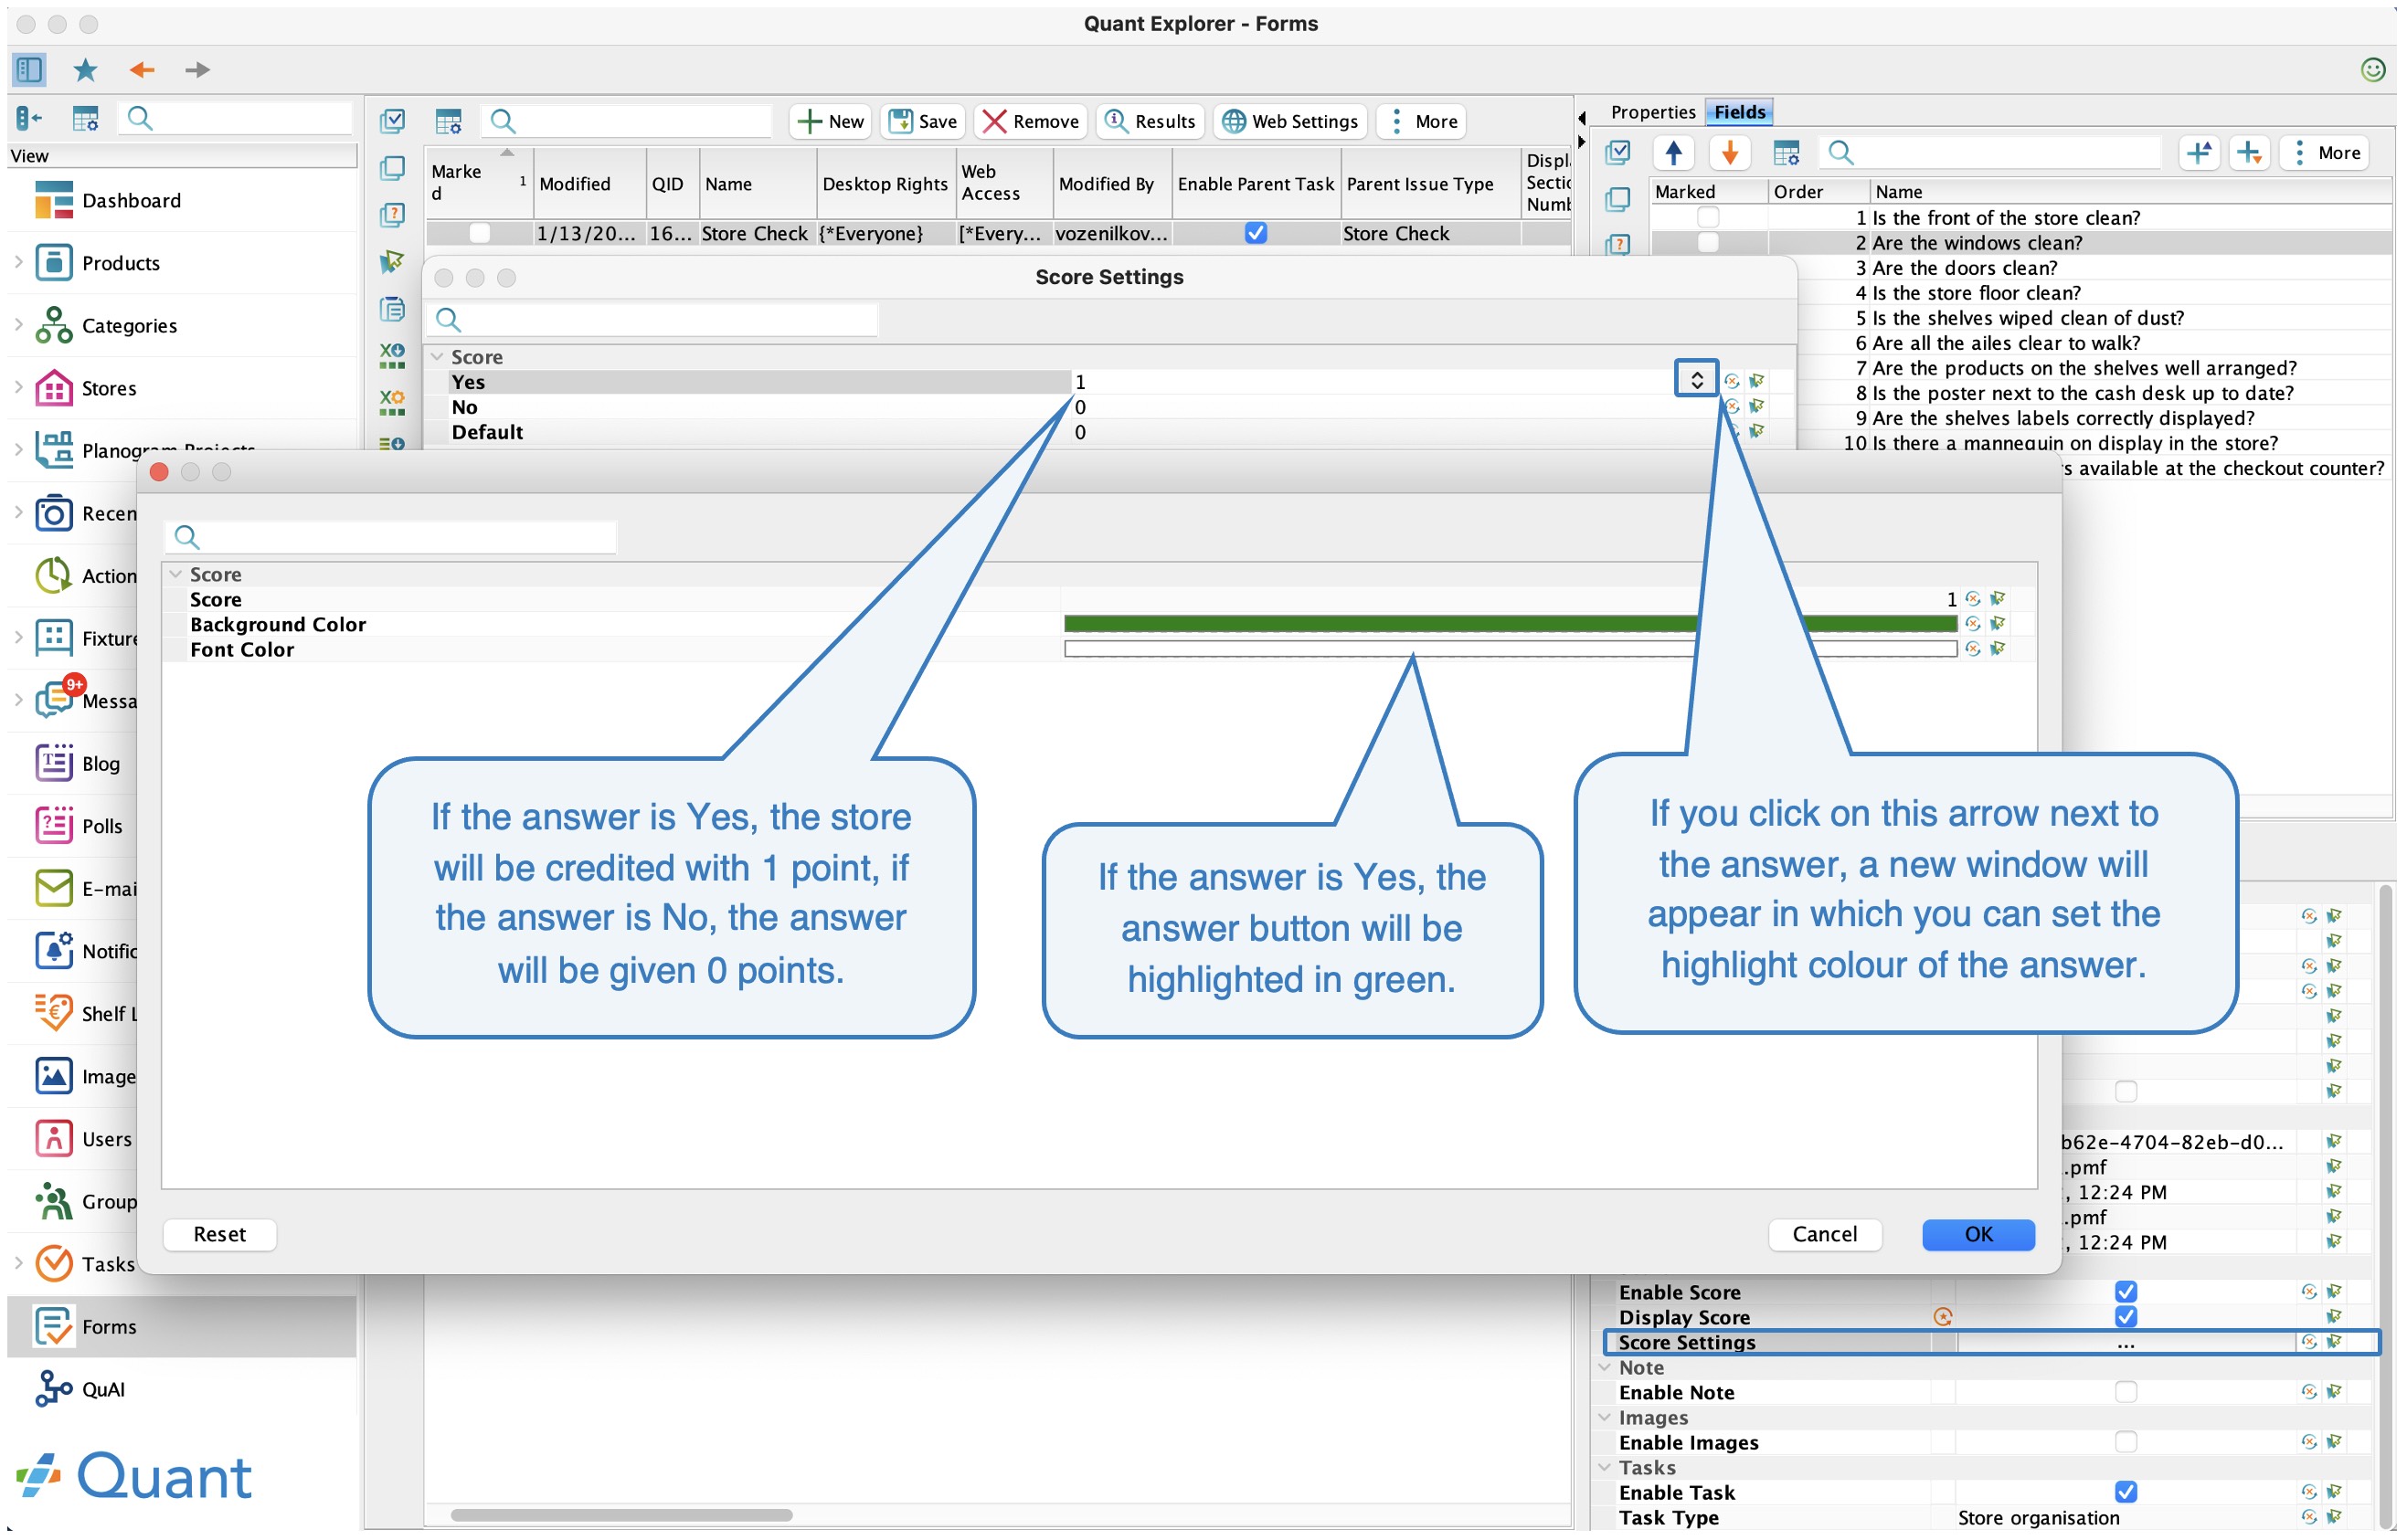2407x1540 pixels.
Task: Click the Remove button
Action: (x=1030, y=122)
